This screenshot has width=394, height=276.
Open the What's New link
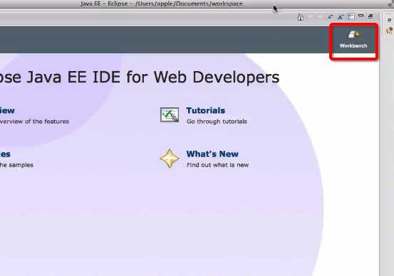pyautogui.click(x=212, y=154)
